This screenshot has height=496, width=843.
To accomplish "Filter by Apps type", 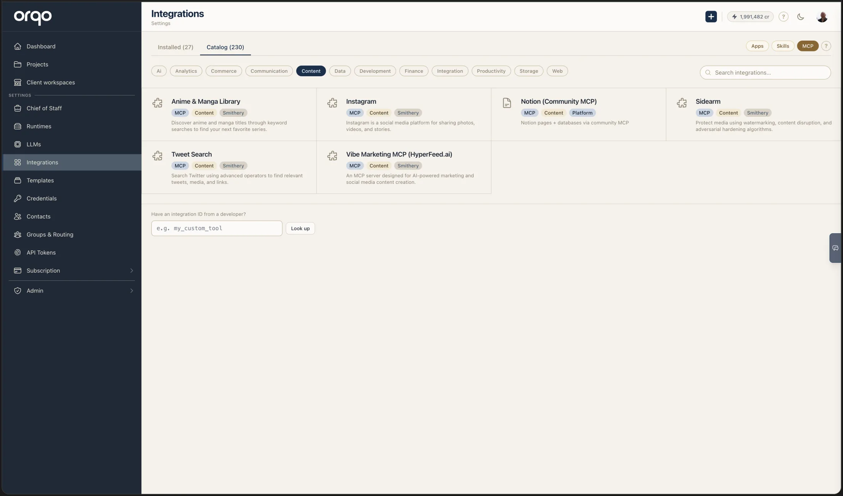I will (x=757, y=46).
